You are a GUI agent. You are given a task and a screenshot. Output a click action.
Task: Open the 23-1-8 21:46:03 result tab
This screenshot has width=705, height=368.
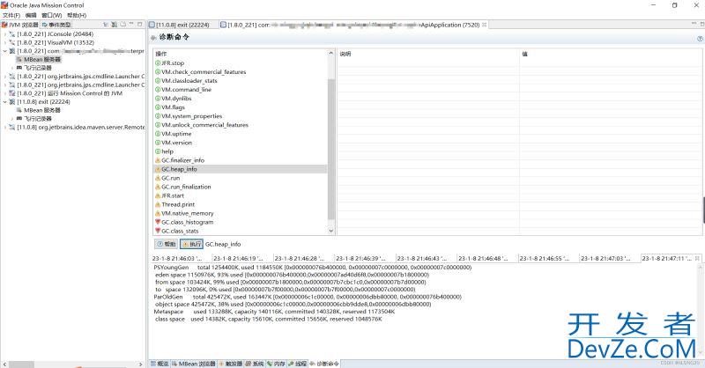coord(181,258)
